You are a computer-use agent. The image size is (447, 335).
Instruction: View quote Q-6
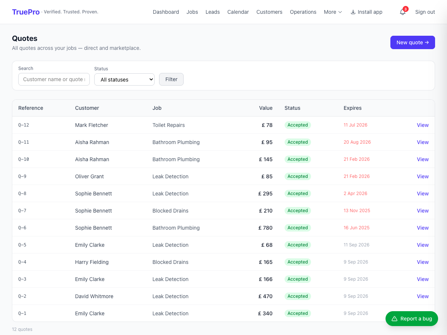(x=423, y=228)
